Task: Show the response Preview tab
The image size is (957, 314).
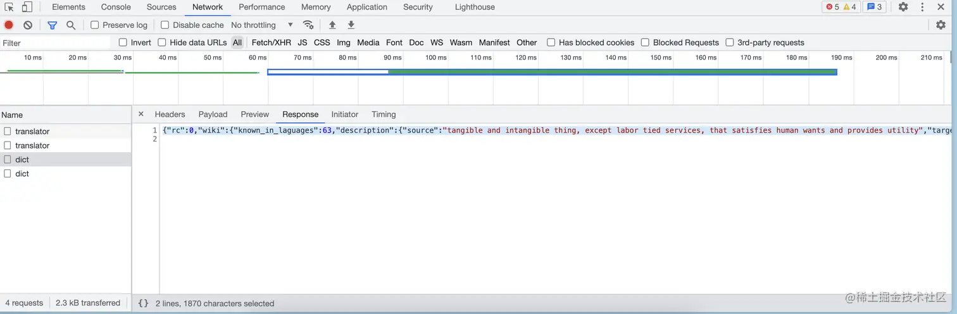Action: pyautogui.click(x=255, y=114)
